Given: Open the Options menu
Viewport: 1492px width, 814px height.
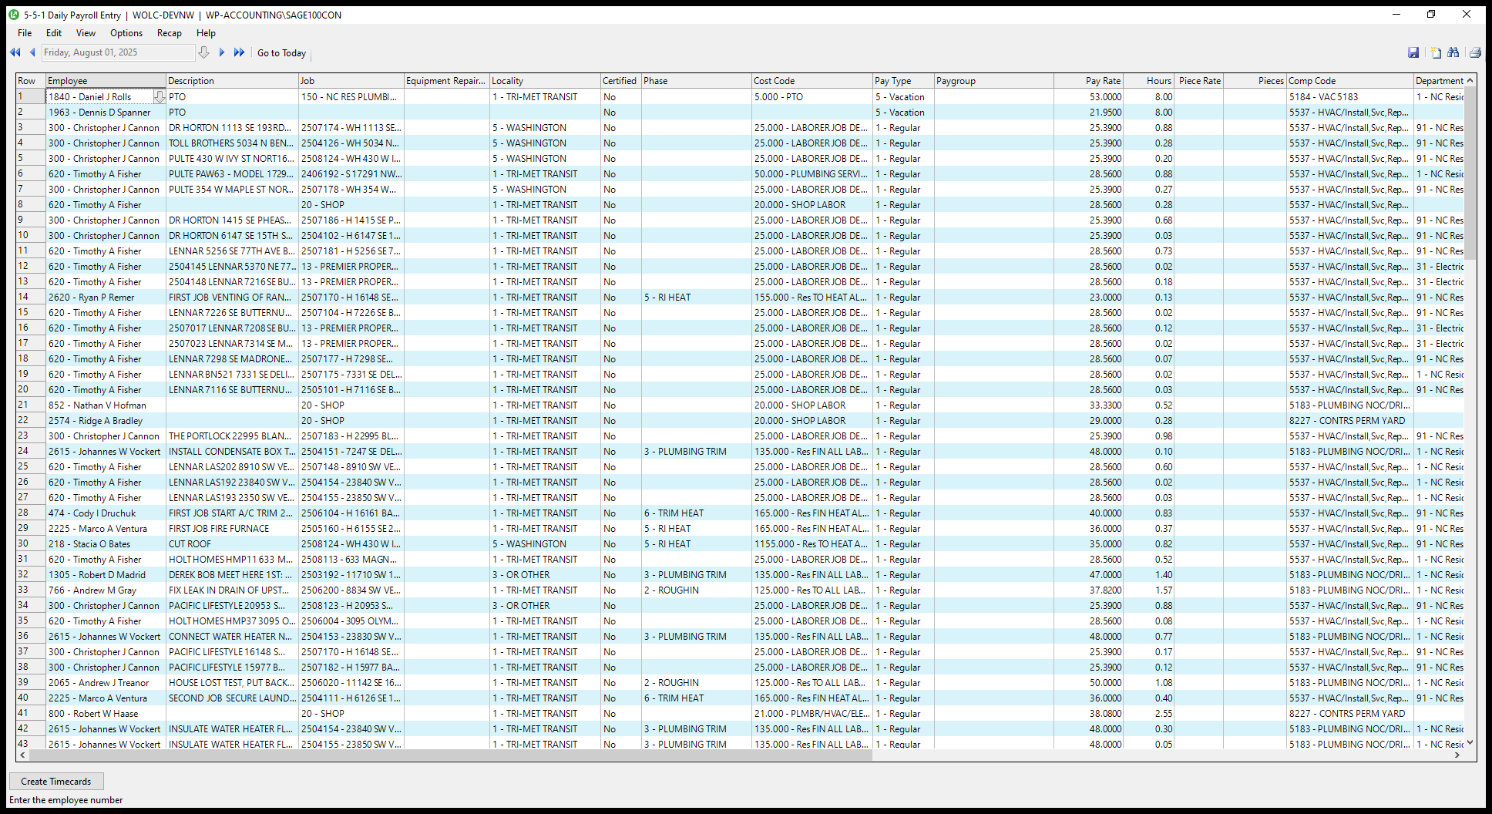Looking at the screenshot, I should pos(126,33).
